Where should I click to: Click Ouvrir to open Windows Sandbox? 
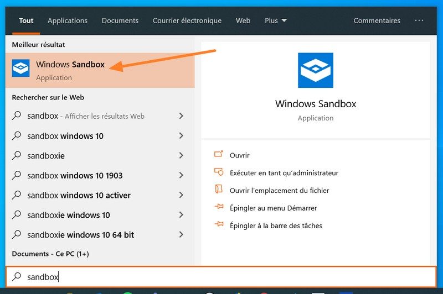[240, 155]
